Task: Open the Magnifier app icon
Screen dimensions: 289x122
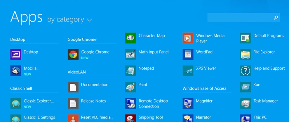Action: pos(188,103)
